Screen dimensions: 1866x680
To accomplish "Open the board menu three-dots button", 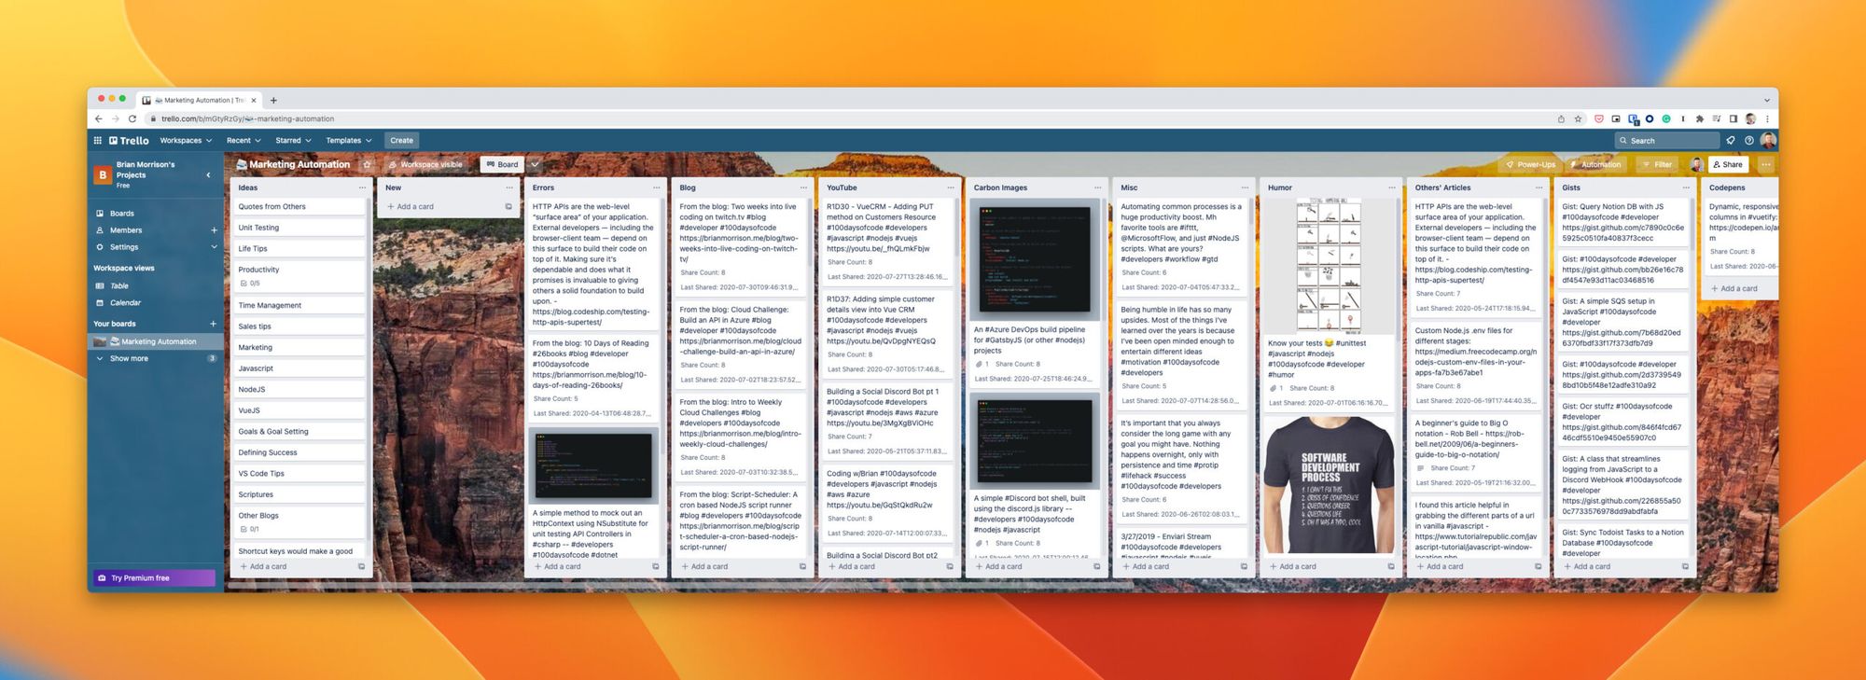I will click(x=1765, y=164).
